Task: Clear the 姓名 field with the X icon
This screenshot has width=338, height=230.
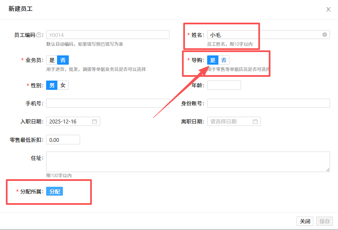Action: click(x=325, y=35)
